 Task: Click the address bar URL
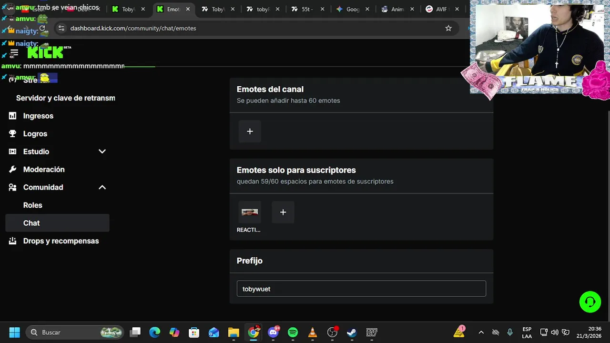[x=133, y=28]
